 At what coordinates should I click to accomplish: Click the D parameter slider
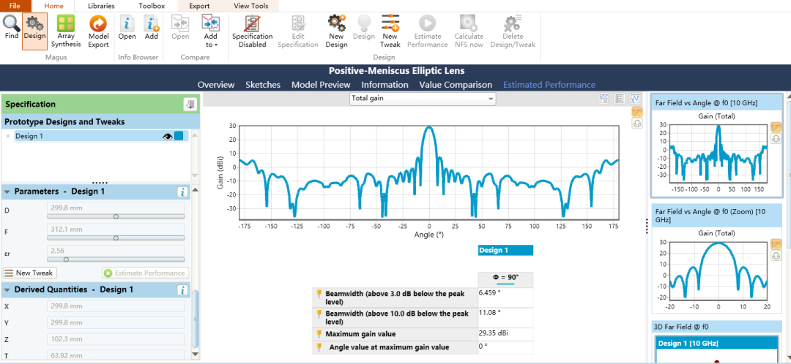(x=116, y=216)
